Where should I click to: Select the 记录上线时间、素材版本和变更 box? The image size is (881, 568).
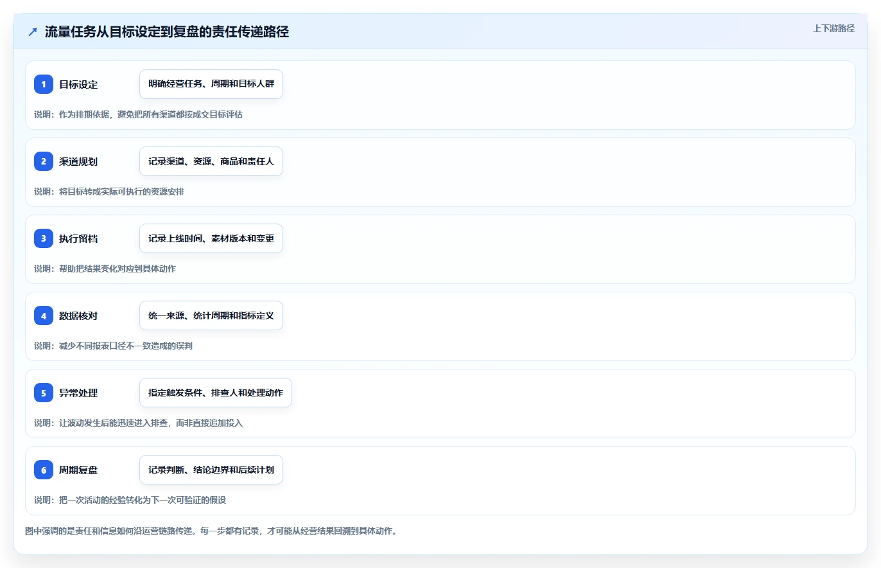tap(211, 238)
